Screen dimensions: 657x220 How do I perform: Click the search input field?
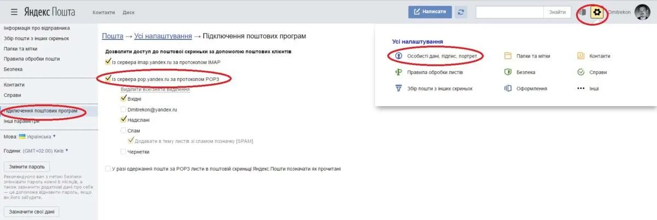click(x=510, y=11)
